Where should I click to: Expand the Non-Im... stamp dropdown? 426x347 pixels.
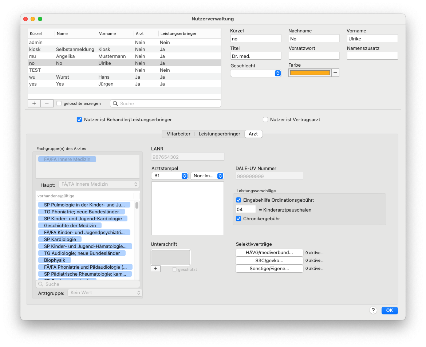click(x=207, y=176)
